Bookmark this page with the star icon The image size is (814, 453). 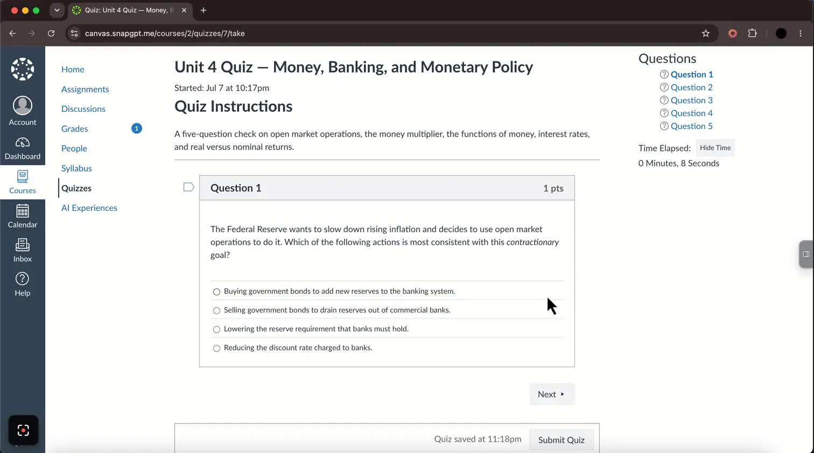(706, 33)
